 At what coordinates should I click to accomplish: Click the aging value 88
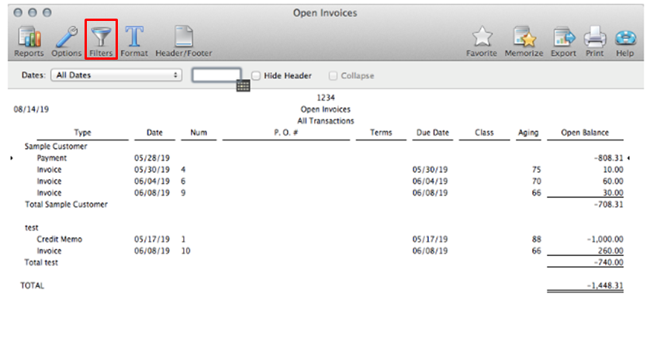pyautogui.click(x=537, y=239)
